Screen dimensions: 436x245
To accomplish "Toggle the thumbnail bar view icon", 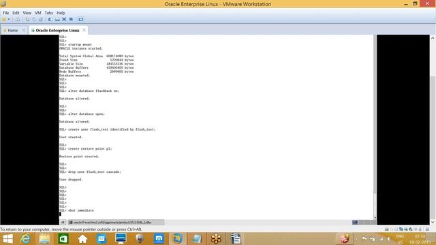I will point(57,20).
